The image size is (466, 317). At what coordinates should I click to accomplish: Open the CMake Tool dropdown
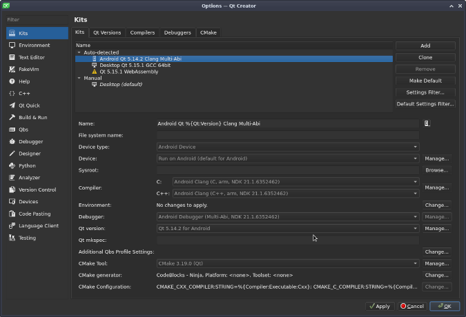(287, 263)
